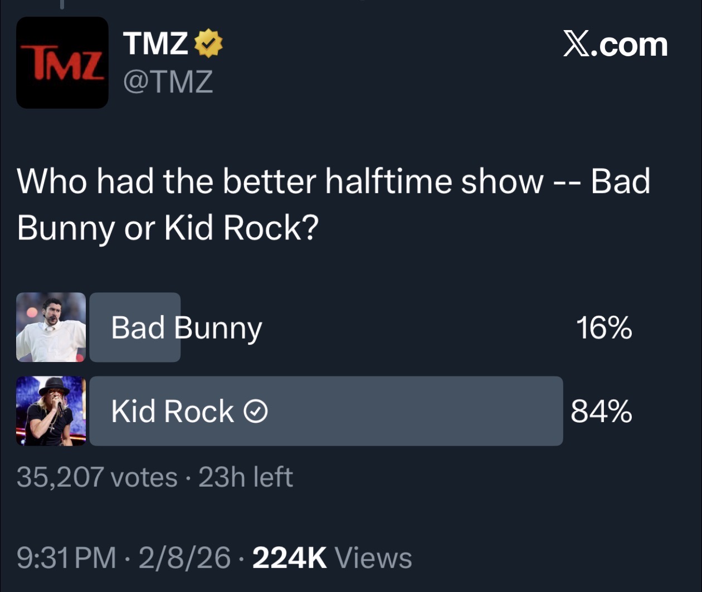Click the 2/8/26 post date
This screenshot has width=702, height=592.
184,557
